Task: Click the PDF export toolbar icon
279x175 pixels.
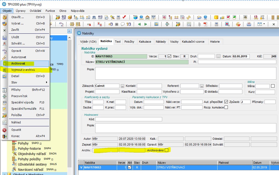Action: (x=205, y=24)
